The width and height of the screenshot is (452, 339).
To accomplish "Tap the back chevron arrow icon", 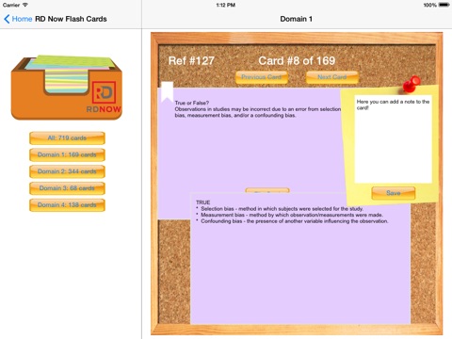I will pos(7,19).
